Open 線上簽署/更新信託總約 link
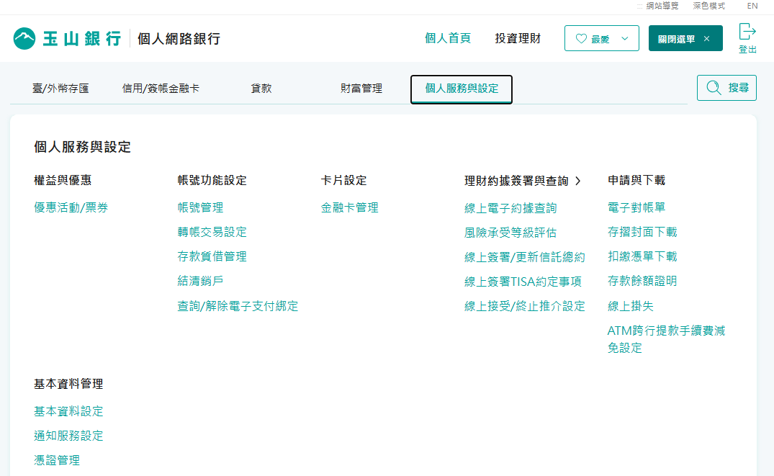Viewport: 774px width, 476px height. point(524,257)
